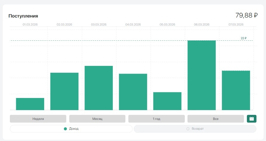This screenshot has height=141, width=266.
Task: Select the Месяц period button
Action: (97, 119)
